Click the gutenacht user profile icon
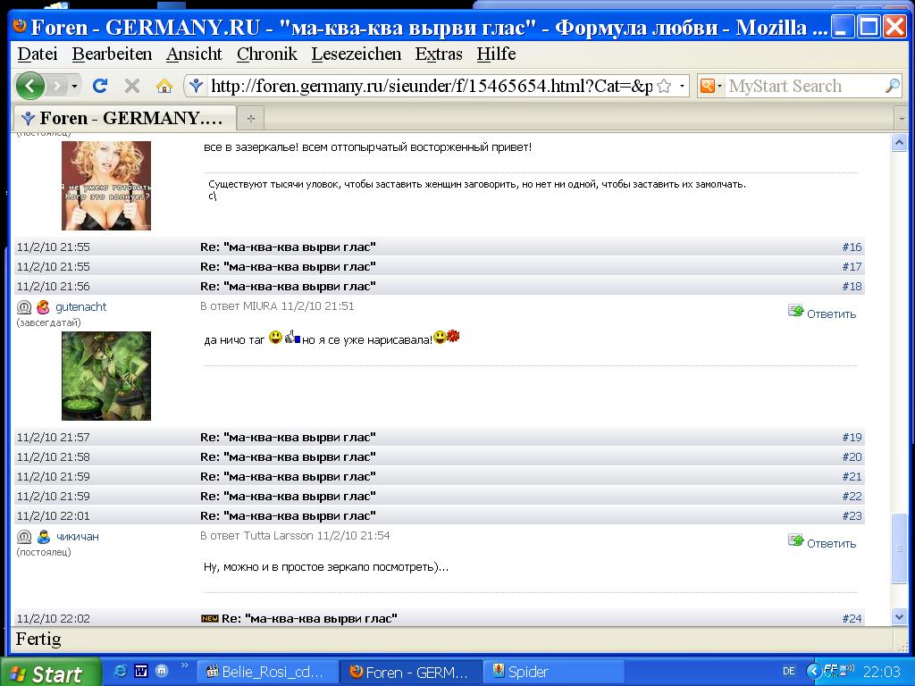915x686 pixels. (x=42, y=307)
